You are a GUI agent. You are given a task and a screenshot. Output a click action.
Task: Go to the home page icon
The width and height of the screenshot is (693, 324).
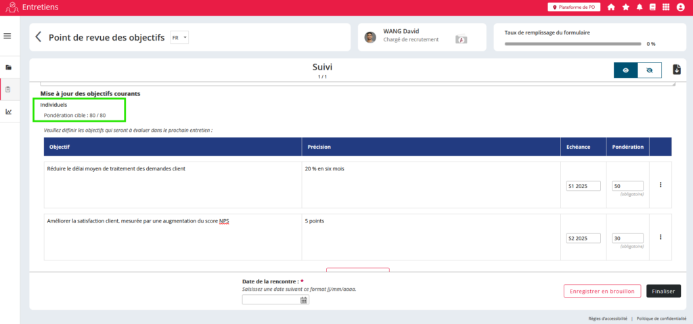click(611, 7)
